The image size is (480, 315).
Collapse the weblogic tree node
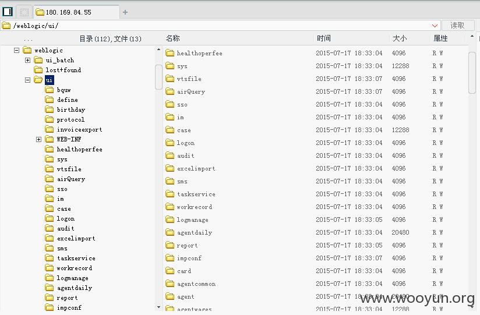click(16, 50)
